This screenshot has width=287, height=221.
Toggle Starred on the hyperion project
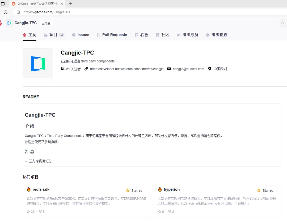point(265,190)
